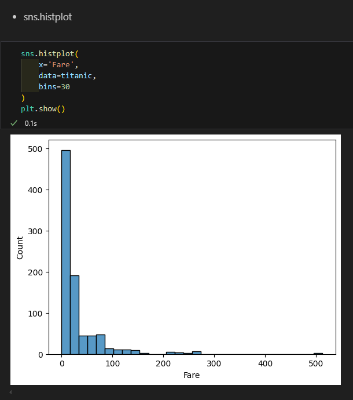Click the scroll-left arrow at bottom
The height and width of the screenshot is (400, 353).
tap(10, 392)
